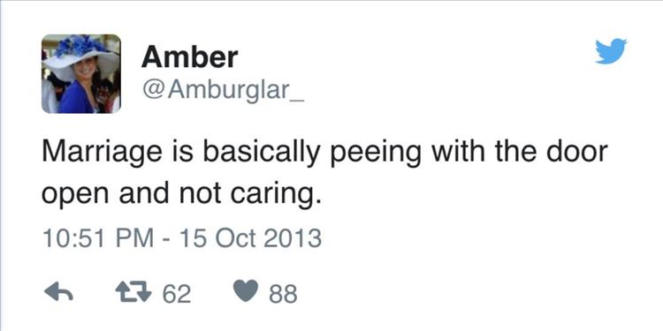Click the word "peeing" in the tweet
Screen dimensions: 663x331
click(376, 154)
